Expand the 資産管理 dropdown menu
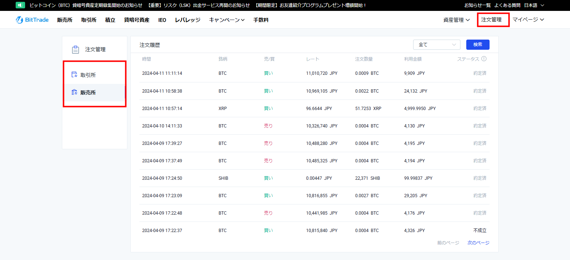 456,20
